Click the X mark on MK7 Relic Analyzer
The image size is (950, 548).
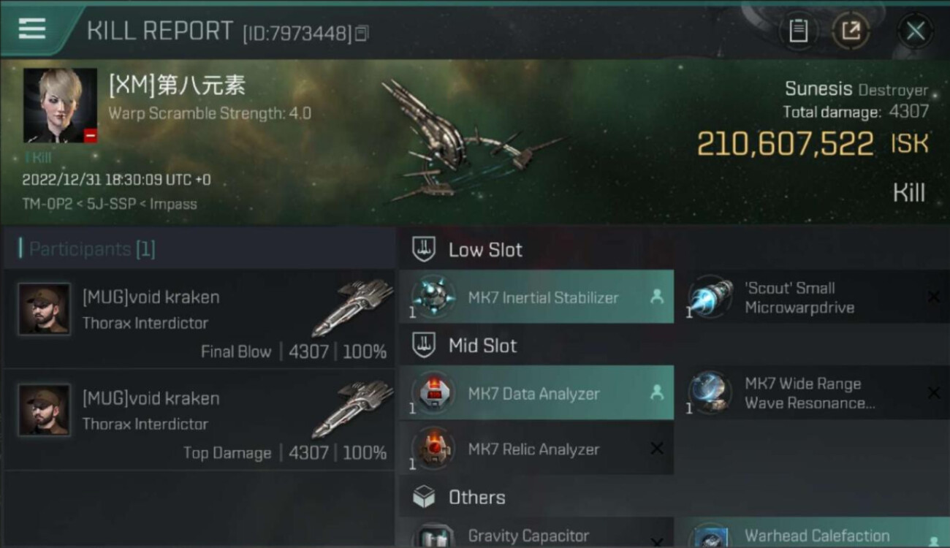657,449
